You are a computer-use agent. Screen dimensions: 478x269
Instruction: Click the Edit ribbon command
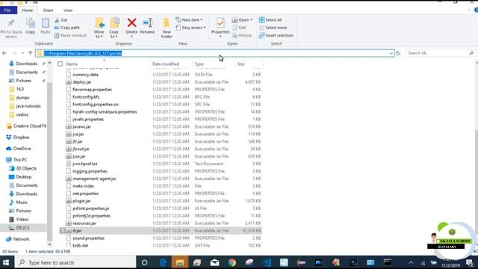239,28
